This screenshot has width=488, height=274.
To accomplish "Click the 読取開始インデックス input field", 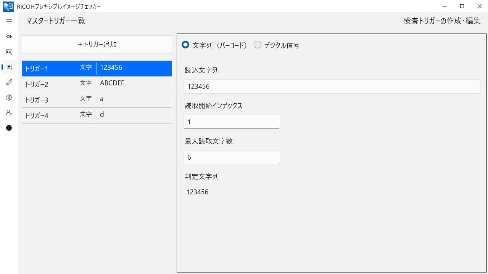I will 231,122.
